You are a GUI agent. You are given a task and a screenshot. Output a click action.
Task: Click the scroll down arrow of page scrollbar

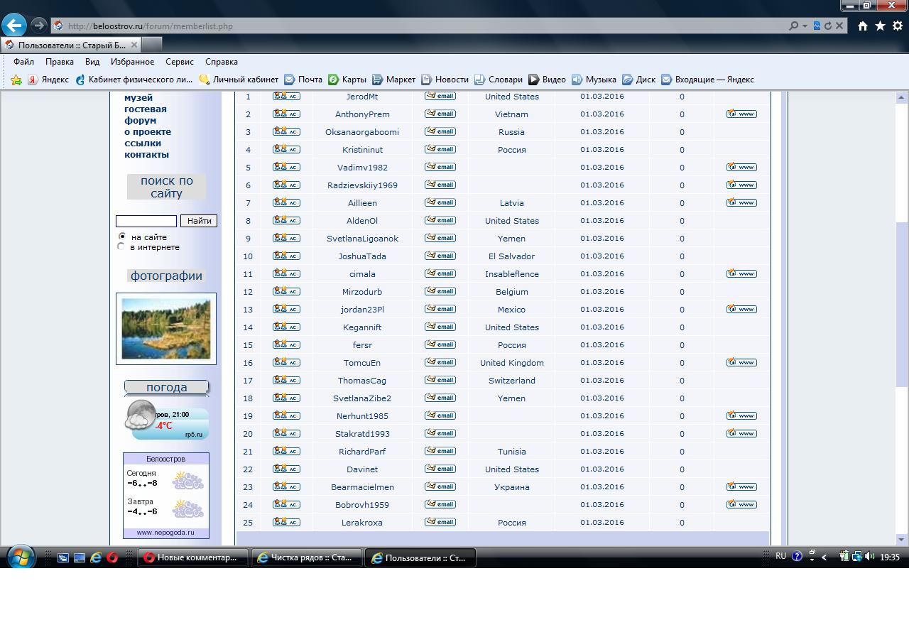[x=902, y=539]
